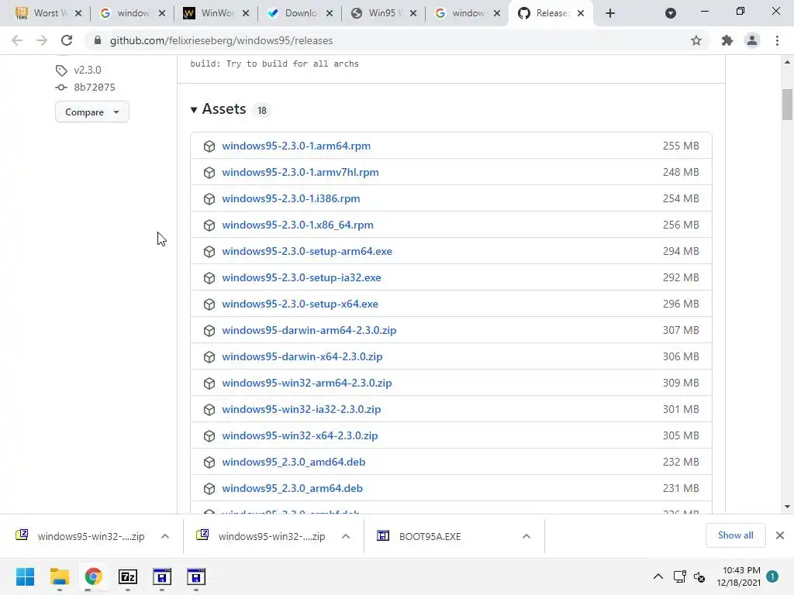The width and height of the screenshot is (794, 595).
Task: Download windows95-darwin-x64-2.3.0.zip
Action: [x=302, y=356]
